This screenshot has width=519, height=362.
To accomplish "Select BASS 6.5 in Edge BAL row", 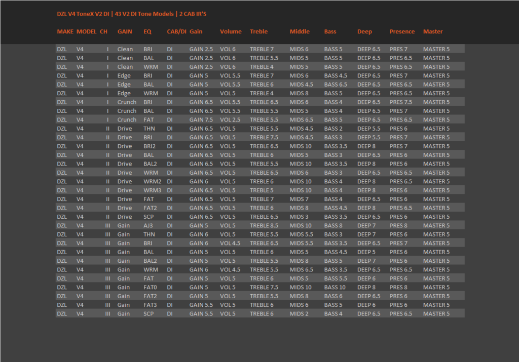I will coord(336,85).
